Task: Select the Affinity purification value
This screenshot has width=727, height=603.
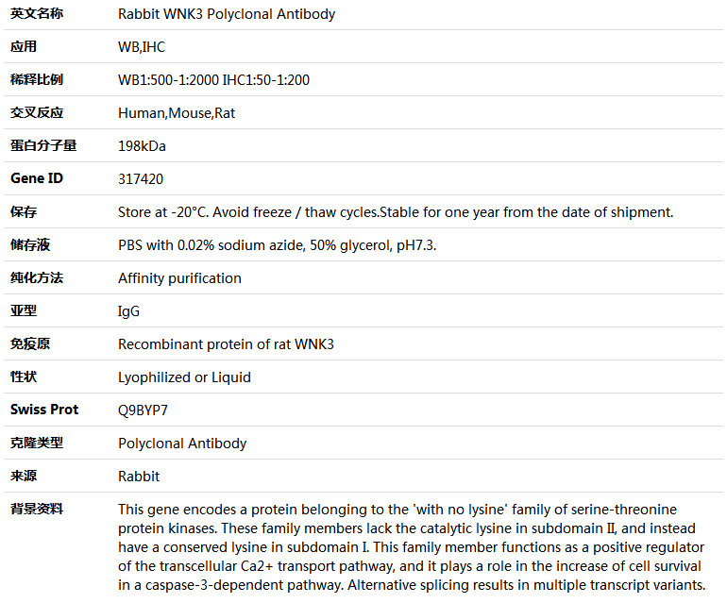Action: coord(179,278)
